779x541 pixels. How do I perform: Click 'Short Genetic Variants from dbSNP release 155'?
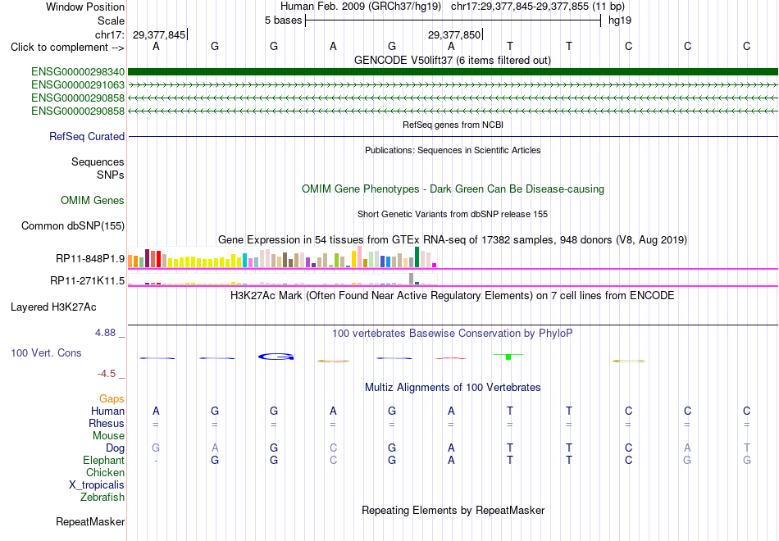click(453, 215)
